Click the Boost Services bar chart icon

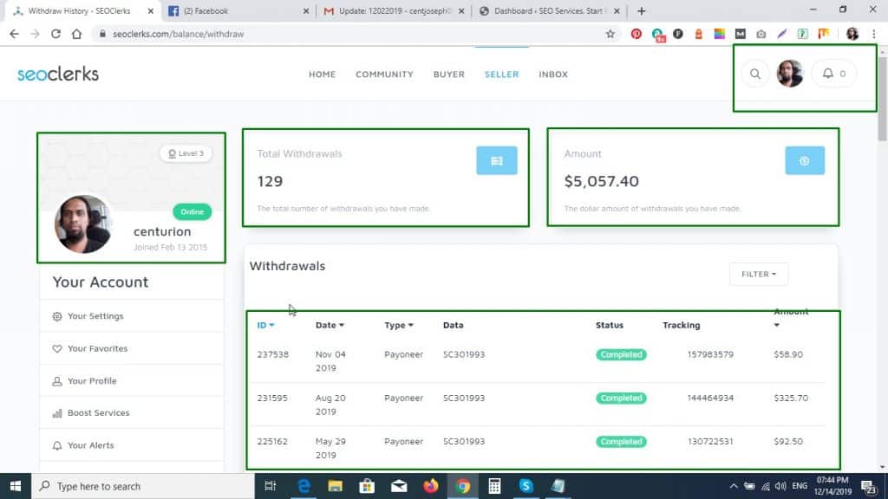tap(57, 413)
